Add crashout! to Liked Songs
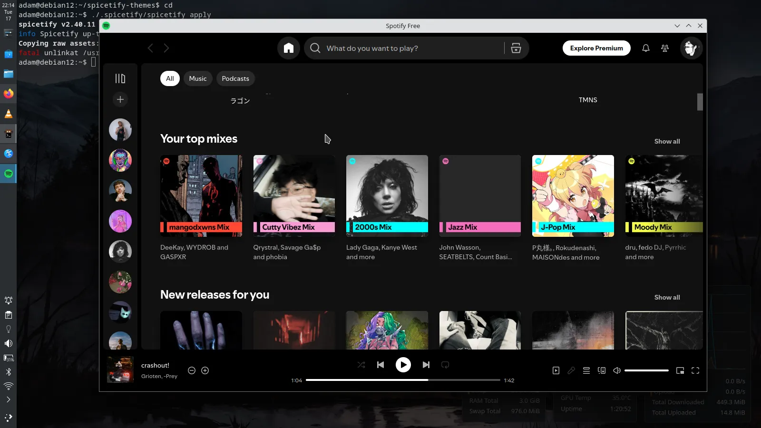The height and width of the screenshot is (428, 761). [205, 370]
